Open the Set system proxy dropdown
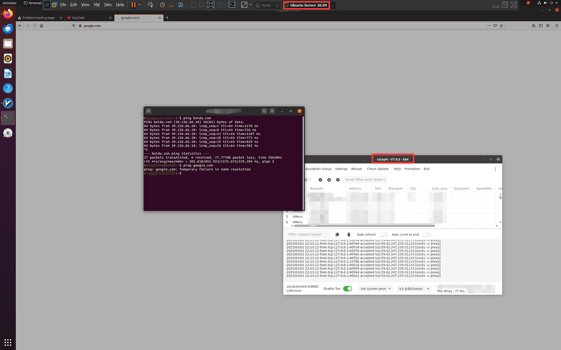Screen dimensions: 561x350 pyautogui.click(x=376, y=289)
